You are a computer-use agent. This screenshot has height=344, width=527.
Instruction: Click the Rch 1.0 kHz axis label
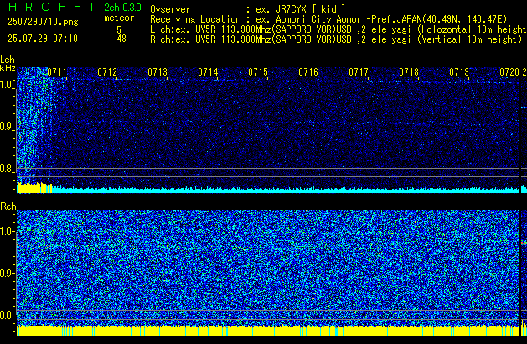[7, 232]
